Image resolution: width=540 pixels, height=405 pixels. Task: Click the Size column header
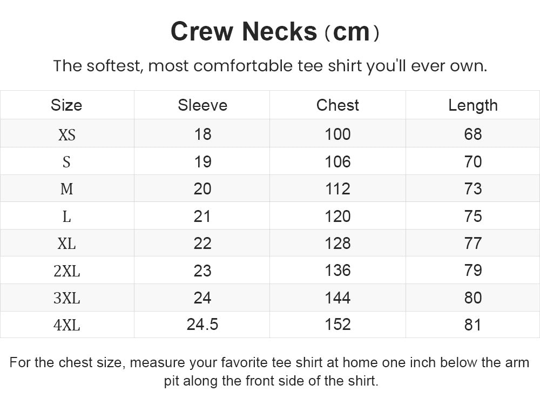pyautogui.click(x=66, y=105)
